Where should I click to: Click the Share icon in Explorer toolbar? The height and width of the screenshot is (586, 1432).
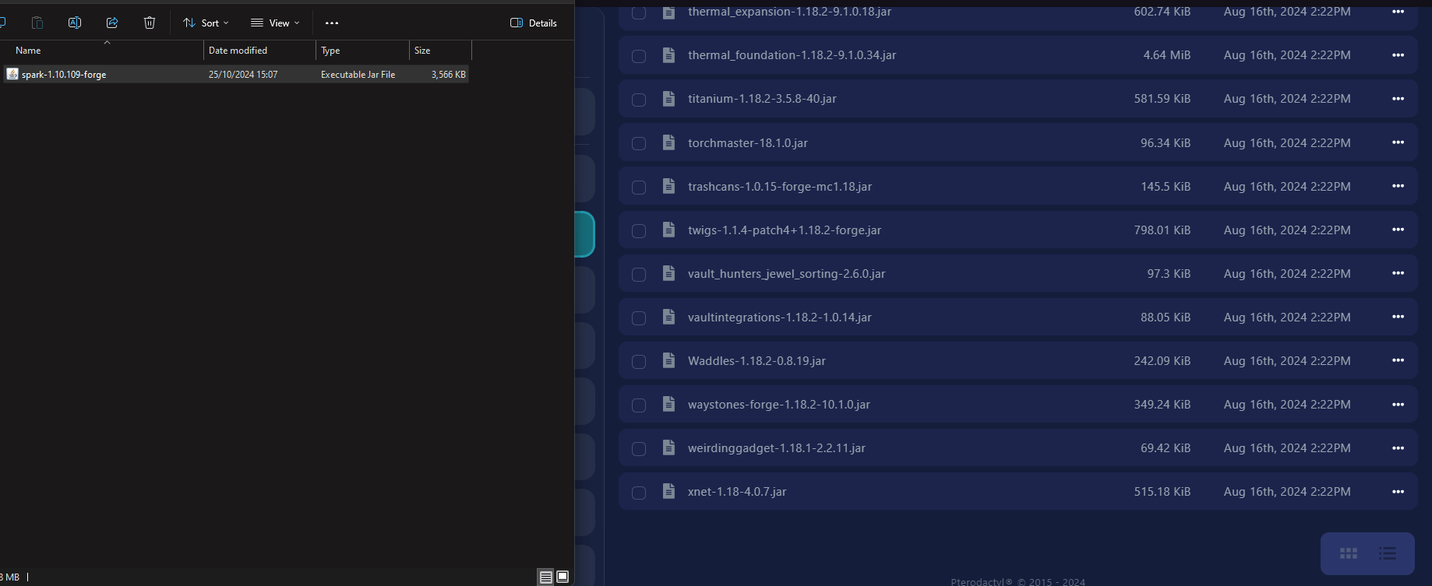(112, 23)
